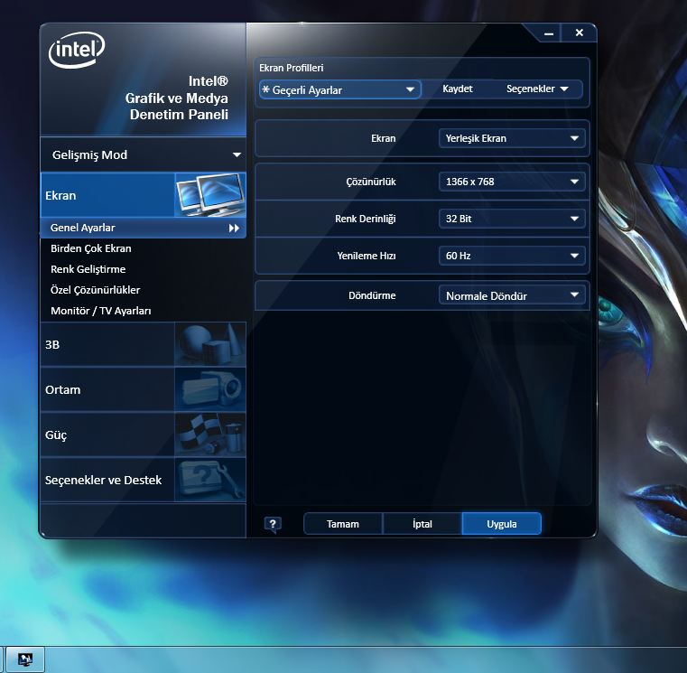
Task: Expand the Gelişmiş Mod dropdown
Action: point(144,154)
